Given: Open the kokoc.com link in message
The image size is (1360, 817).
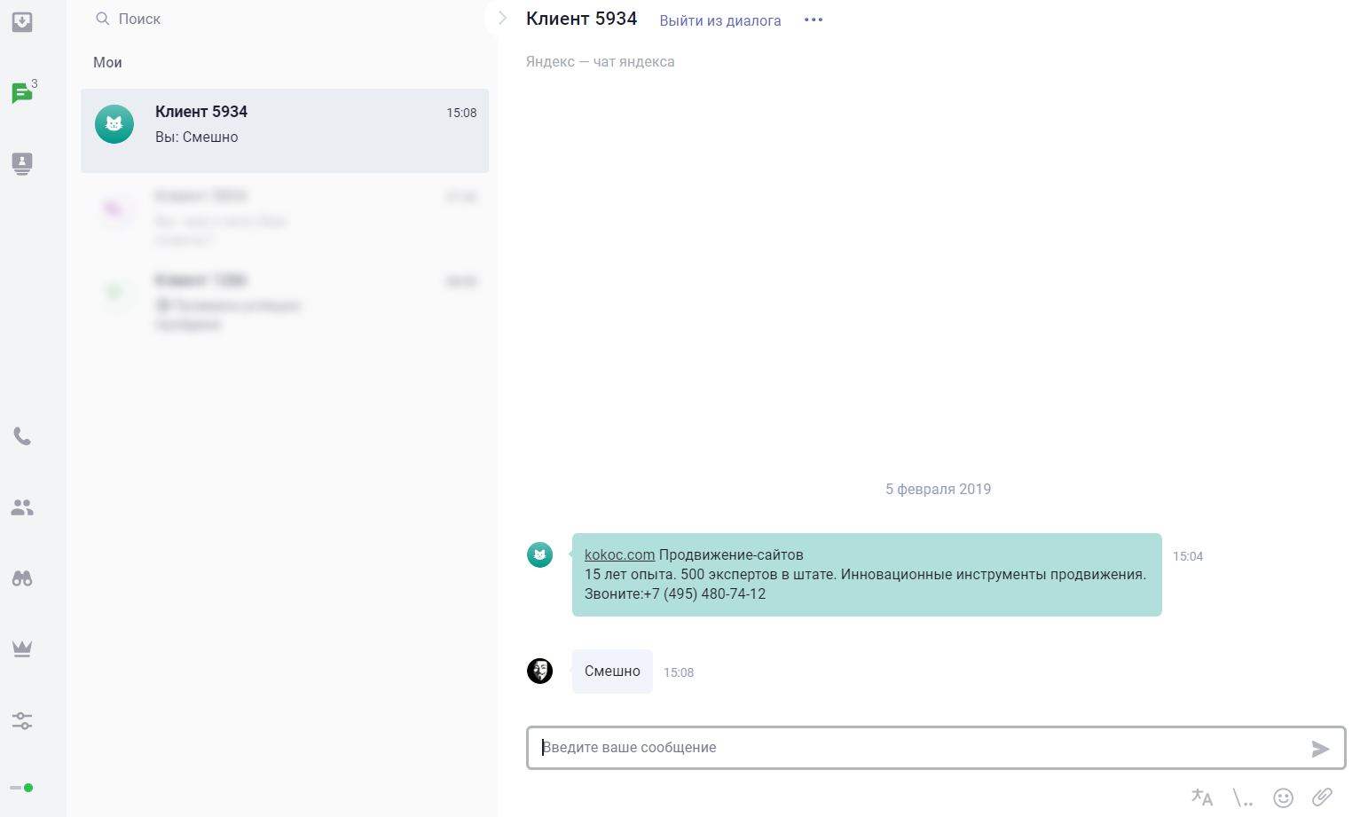Looking at the screenshot, I should (x=619, y=554).
